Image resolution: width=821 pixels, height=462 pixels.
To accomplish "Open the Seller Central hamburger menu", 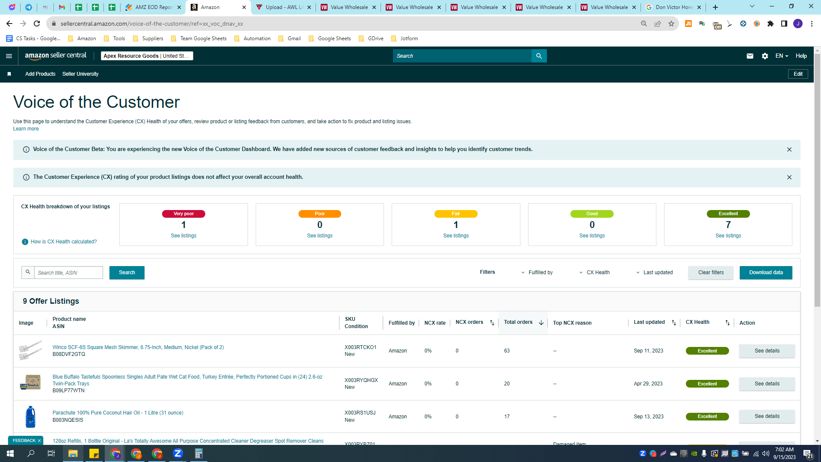I will 9,56.
